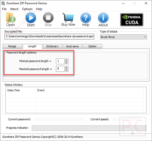Click the maximal password length field
This screenshot has height=141, width=152.
click(x=60, y=69)
